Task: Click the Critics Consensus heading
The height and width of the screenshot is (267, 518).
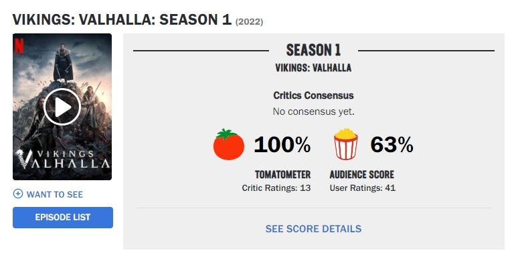Action: click(x=313, y=95)
